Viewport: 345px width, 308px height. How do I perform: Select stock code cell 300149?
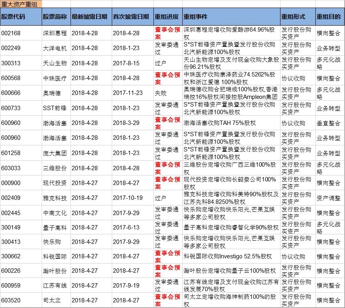pyautogui.click(x=21, y=227)
